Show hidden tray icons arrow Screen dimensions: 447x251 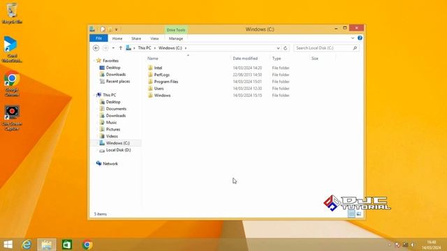390,245
